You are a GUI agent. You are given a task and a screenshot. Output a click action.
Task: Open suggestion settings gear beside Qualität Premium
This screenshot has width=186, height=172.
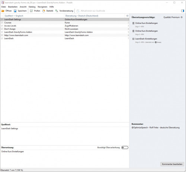(182, 17)
